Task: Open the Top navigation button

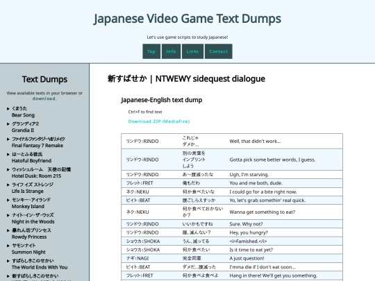Action: [151, 51]
